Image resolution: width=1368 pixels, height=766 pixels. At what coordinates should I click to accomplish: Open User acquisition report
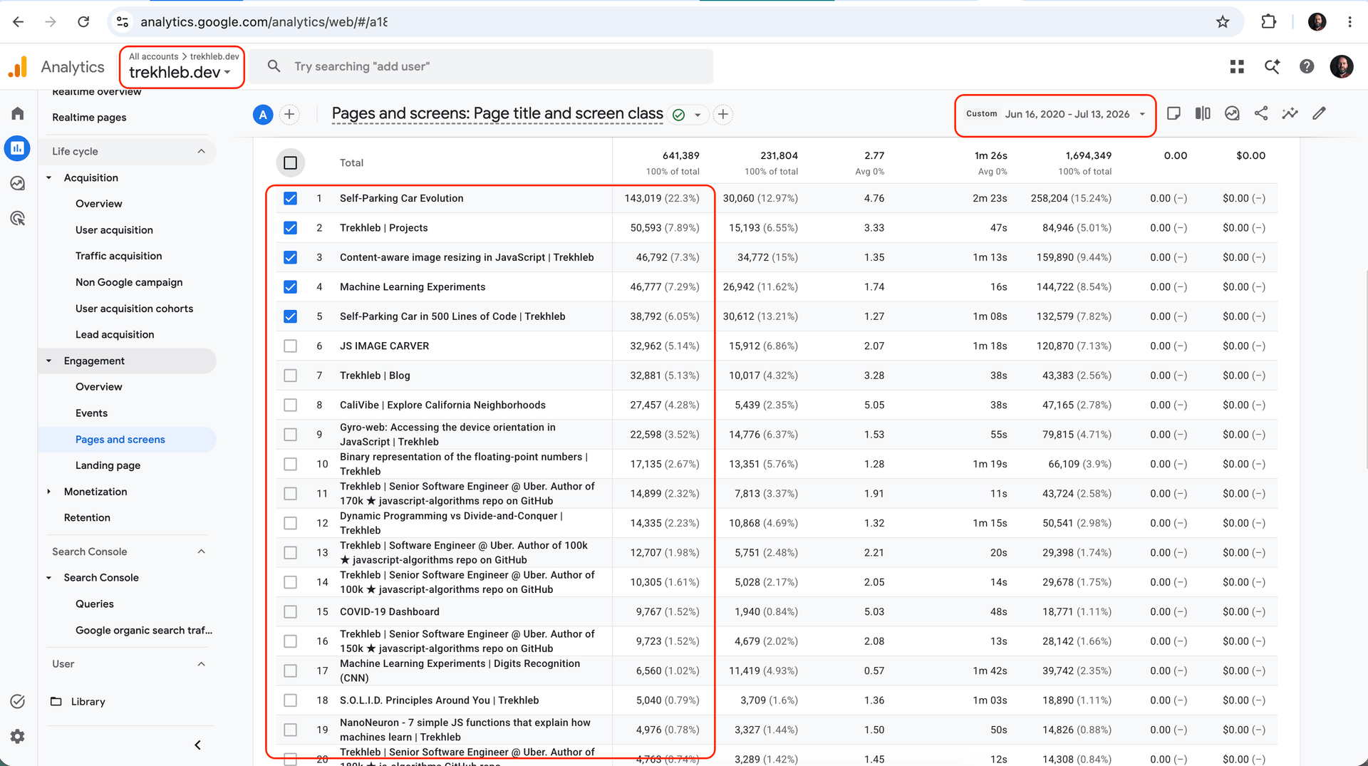point(114,230)
